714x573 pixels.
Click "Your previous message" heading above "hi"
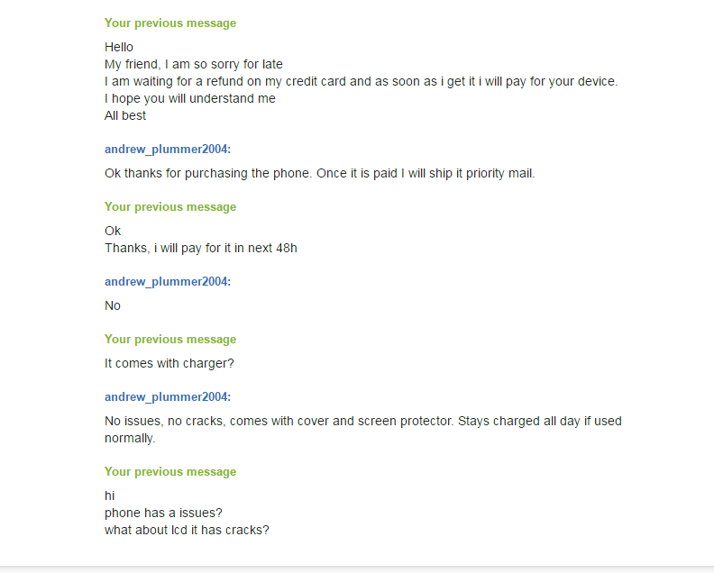click(x=170, y=472)
